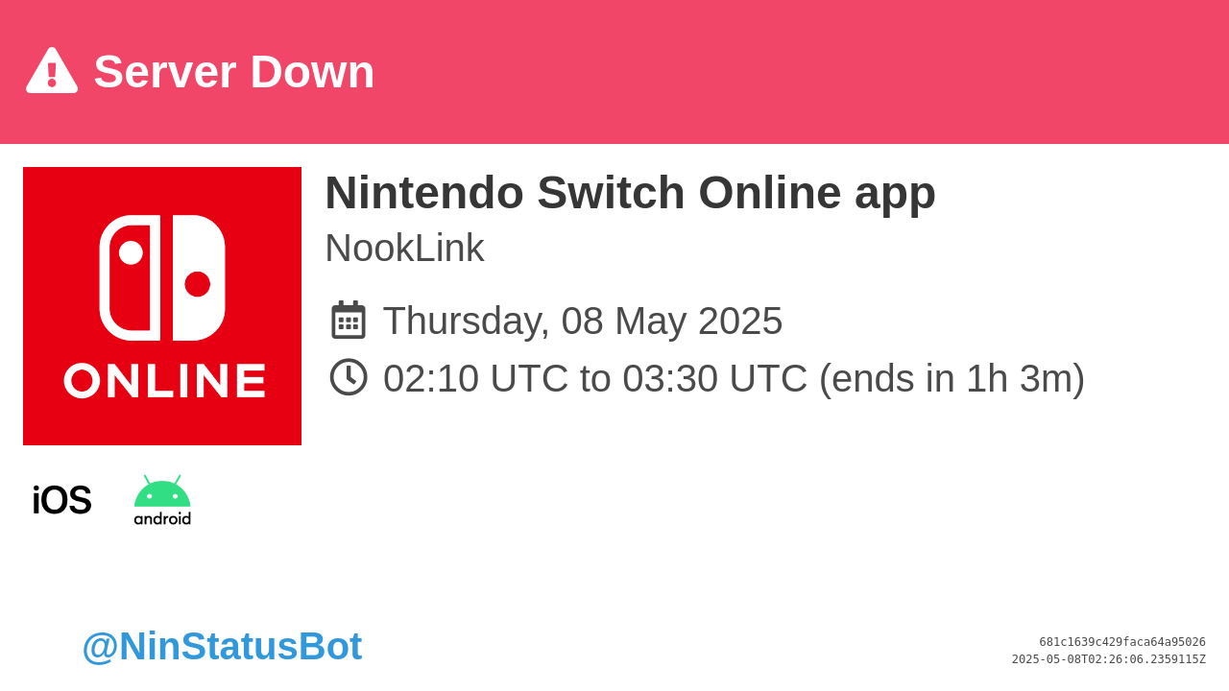Click the 681c1639c429faca64a95026 hash ID

[1122, 642]
